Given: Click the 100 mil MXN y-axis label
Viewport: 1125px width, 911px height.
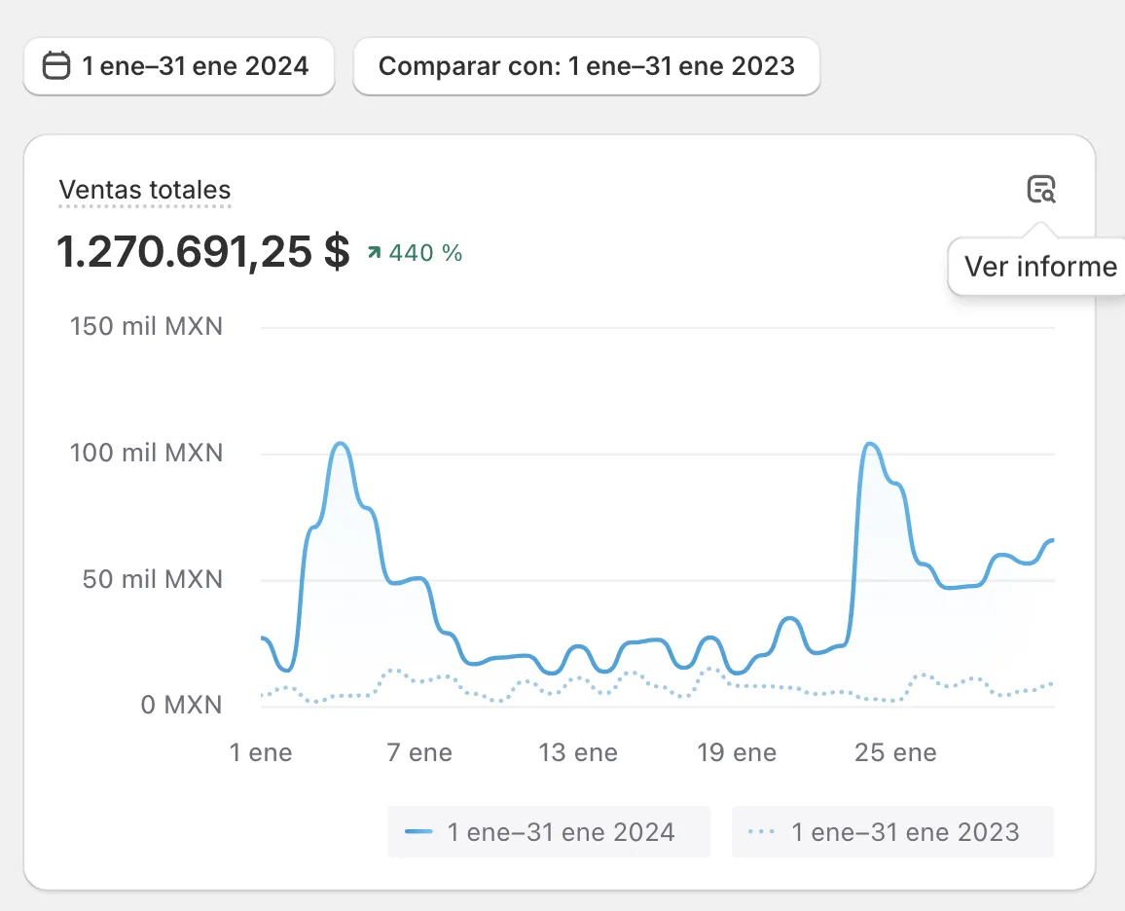Looking at the screenshot, I should pos(146,453).
